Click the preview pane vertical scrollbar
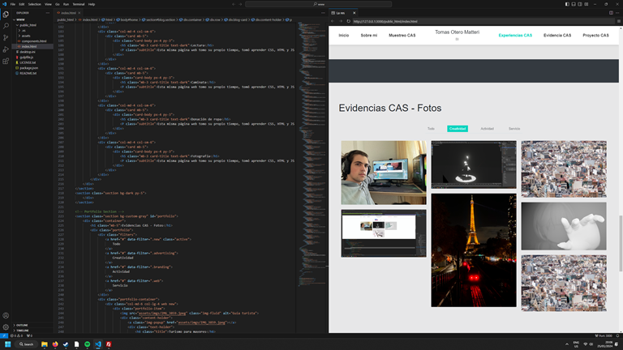Image resolution: width=623 pixels, height=350 pixels. tap(621, 243)
